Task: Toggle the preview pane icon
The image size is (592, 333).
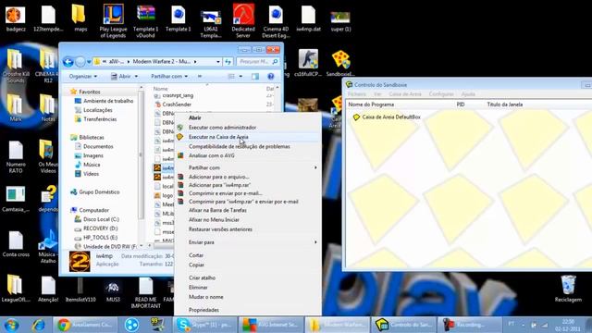Action: click(255, 76)
